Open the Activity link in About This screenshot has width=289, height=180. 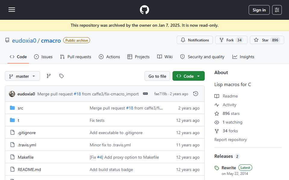pyautogui.click(x=229, y=105)
